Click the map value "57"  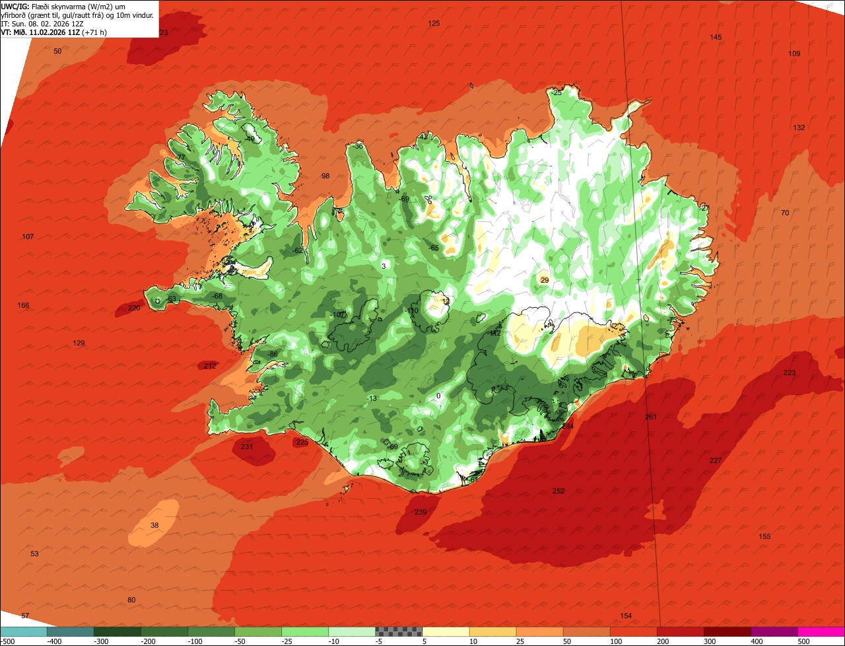[x=25, y=616]
